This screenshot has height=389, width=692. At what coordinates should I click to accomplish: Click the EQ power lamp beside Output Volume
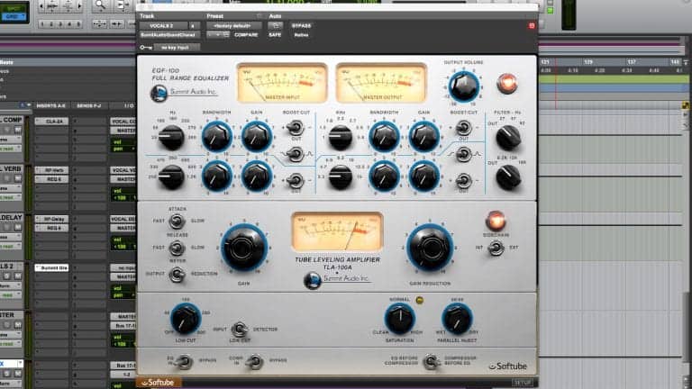(x=506, y=84)
